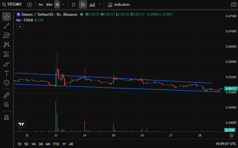The height and width of the screenshot is (148, 238).
Task: Open the Indicators menu
Action: (119, 5)
